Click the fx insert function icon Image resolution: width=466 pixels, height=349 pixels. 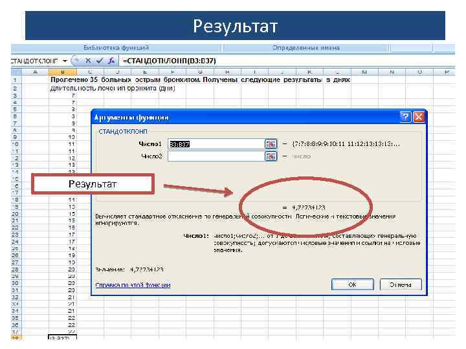(x=111, y=61)
